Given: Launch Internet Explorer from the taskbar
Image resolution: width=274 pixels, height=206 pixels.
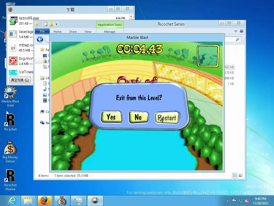Looking at the screenshot, I should (x=13, y=201).
